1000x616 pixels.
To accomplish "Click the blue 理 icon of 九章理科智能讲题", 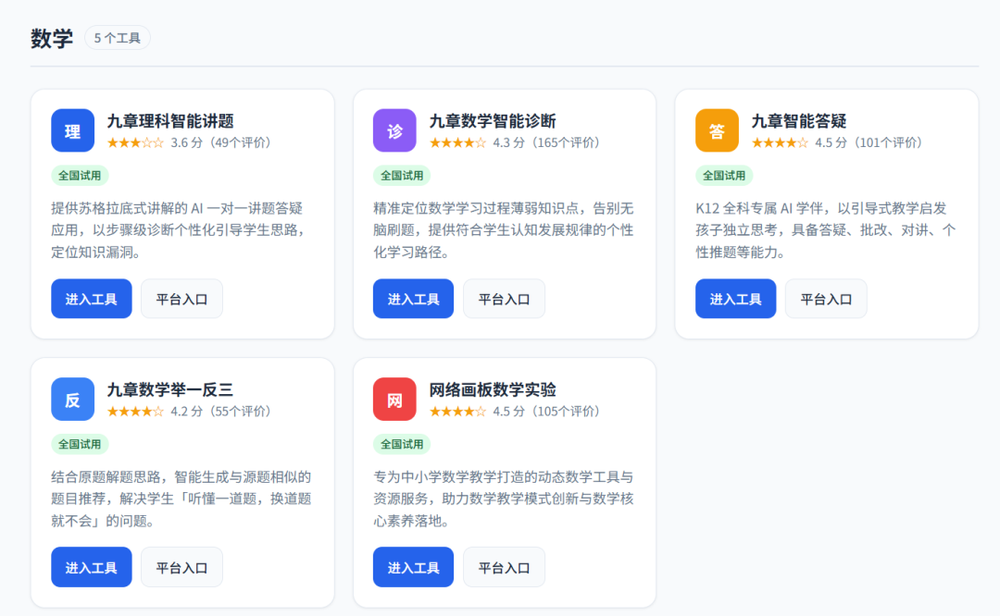I will click(x=73, y=130).
